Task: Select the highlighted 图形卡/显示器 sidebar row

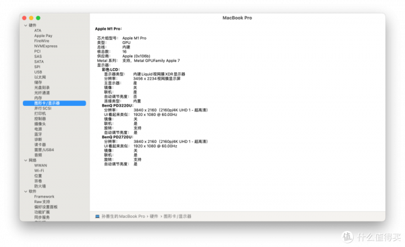Action: click(x=54, y=103)
